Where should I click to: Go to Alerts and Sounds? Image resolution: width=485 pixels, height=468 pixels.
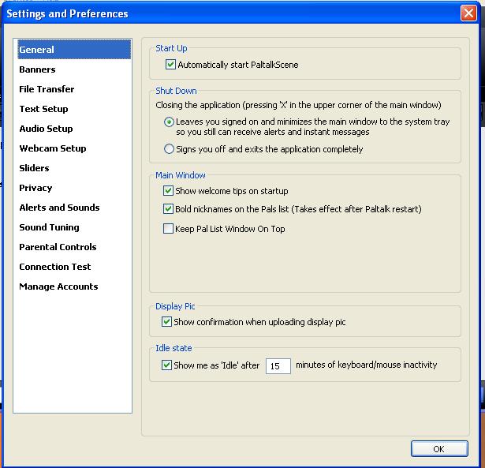(59, 208)
